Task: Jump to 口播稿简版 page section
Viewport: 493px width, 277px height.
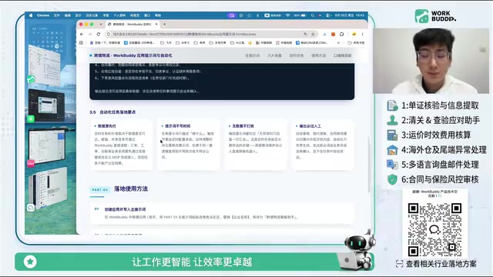Action: click(342, 55)
